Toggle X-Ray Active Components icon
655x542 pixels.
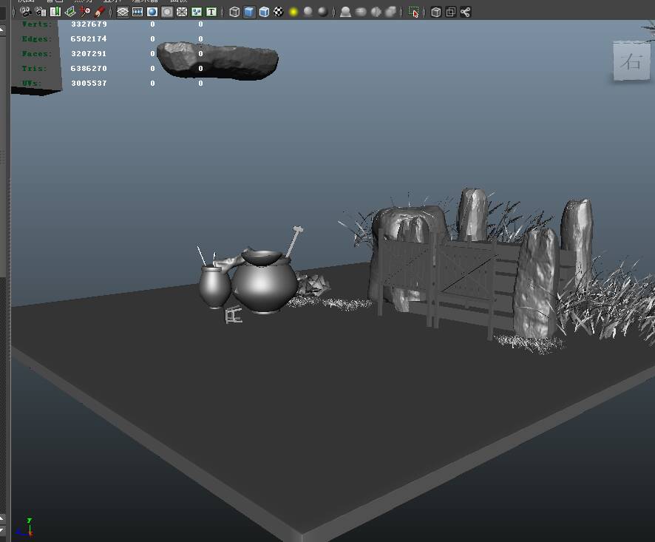[451, 12]
